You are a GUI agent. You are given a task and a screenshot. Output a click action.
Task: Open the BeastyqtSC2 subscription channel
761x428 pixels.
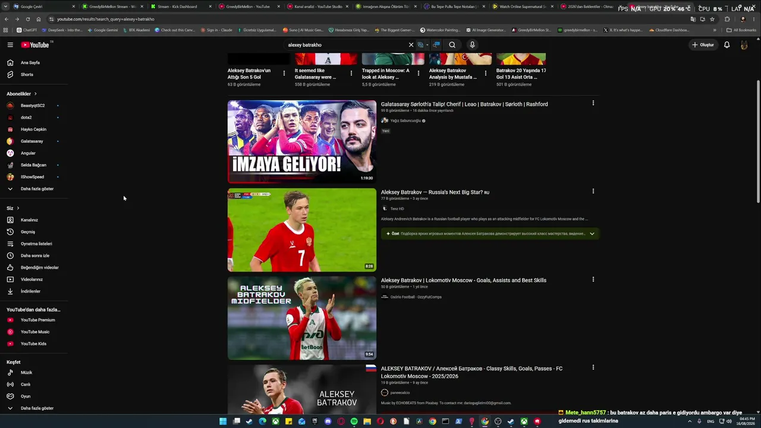[34, 105]
